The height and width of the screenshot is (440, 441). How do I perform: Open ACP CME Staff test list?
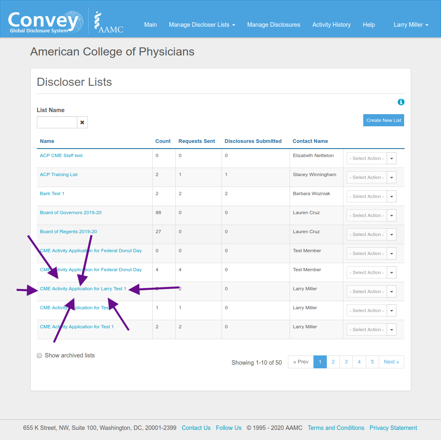click(61, 155)
